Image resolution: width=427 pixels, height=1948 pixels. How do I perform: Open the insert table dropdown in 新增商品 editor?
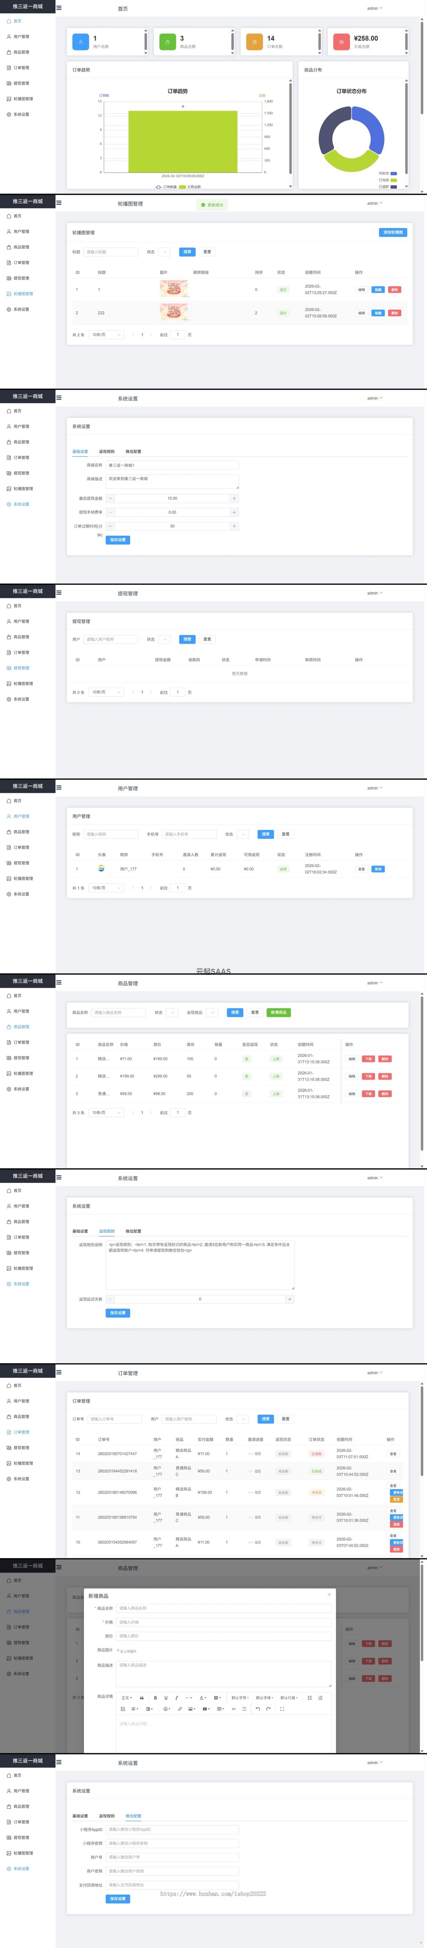(x=221, y=1709)
